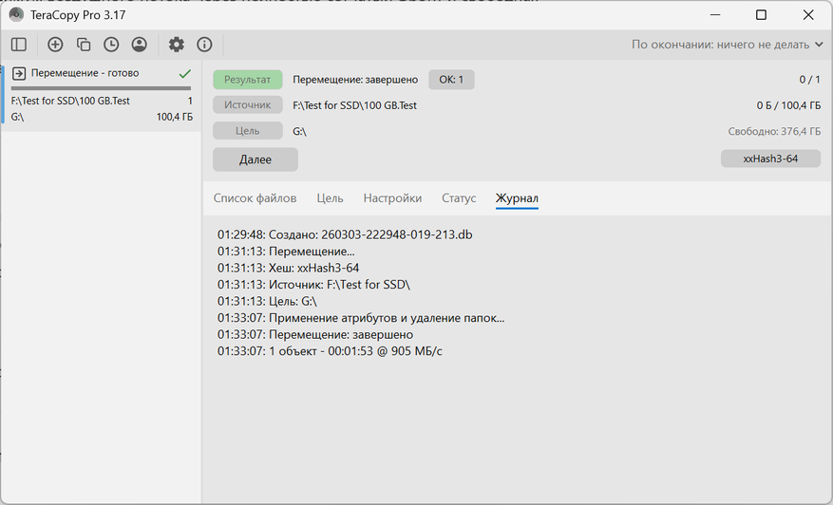Click log line 'Источник: F:\Test for SSD\'
The image size is (833, 505).
314,285
